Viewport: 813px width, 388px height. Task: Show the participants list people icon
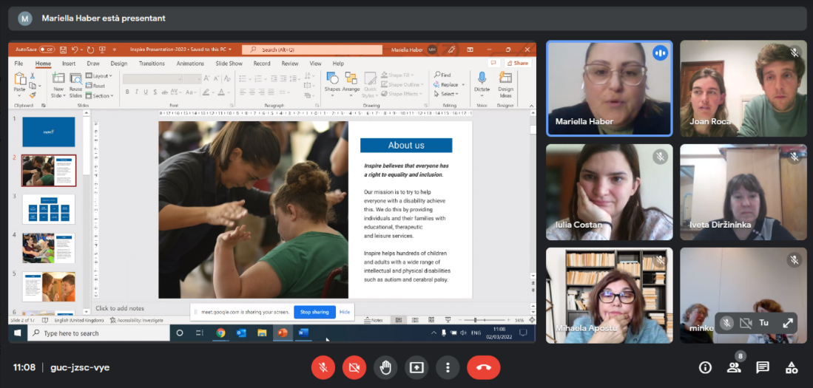click(734, 367)
